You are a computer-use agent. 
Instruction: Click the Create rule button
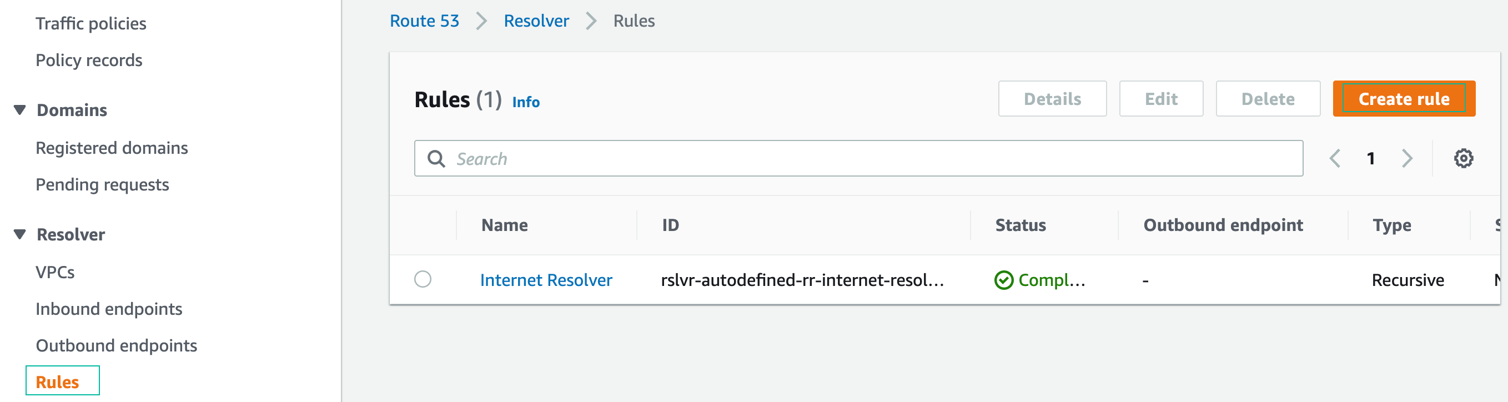[1403, 98]
